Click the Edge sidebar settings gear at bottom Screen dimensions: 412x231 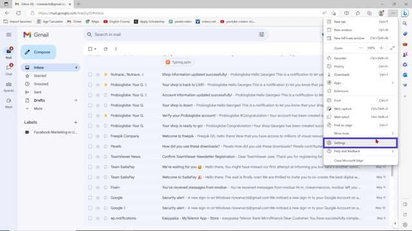(x=405, y=225)
